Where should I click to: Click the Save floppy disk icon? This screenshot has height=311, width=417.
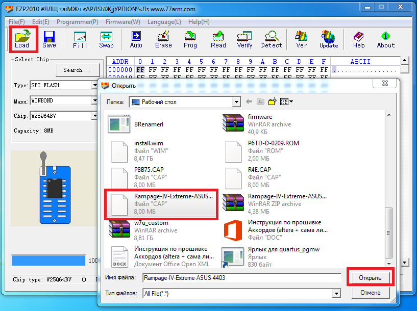49,39
